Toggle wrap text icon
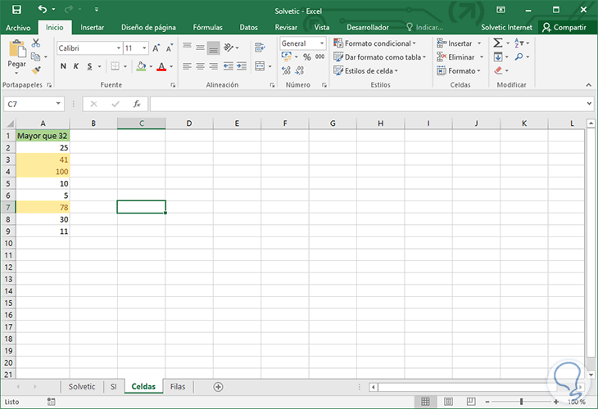Screen dimensions: 598x409 [260, 47]
